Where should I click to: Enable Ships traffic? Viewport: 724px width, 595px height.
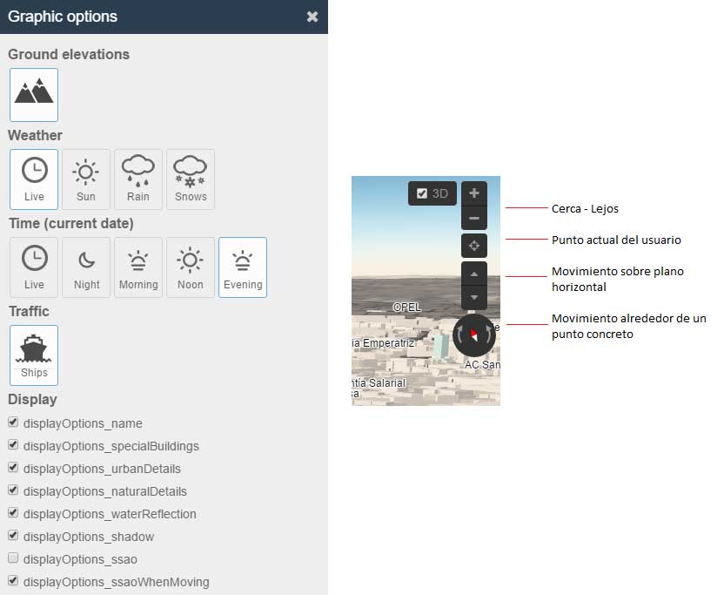click(x=33, y=355)
